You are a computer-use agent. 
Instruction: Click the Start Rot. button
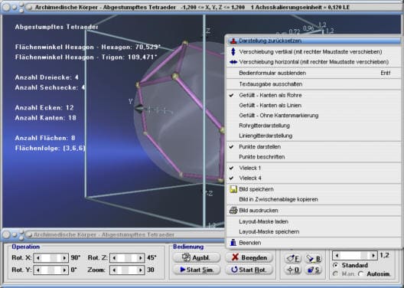pyautogui.click(x=249, y=270)
